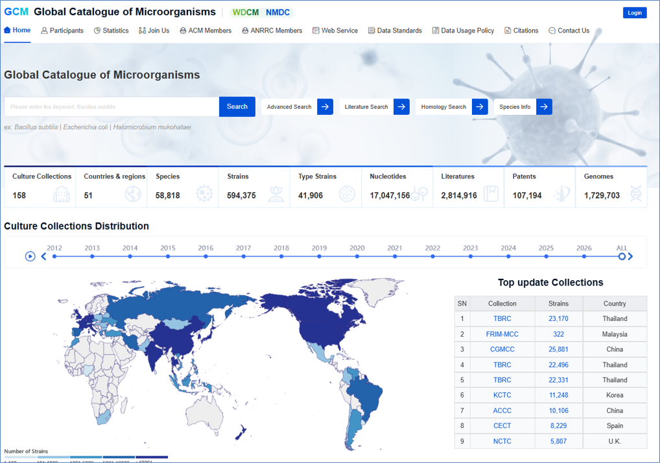Click the Type Strains petri dish icon
660x463 pixels.
point(348,194)
